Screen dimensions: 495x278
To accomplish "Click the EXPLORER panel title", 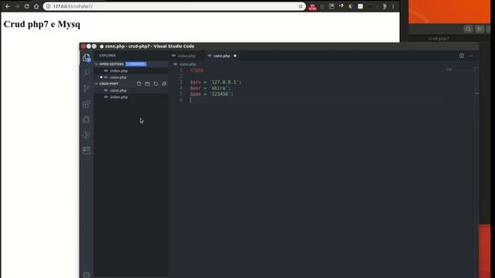I will pos(108,56).
